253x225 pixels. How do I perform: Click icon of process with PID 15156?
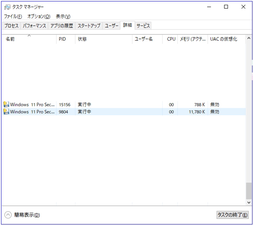6,105
